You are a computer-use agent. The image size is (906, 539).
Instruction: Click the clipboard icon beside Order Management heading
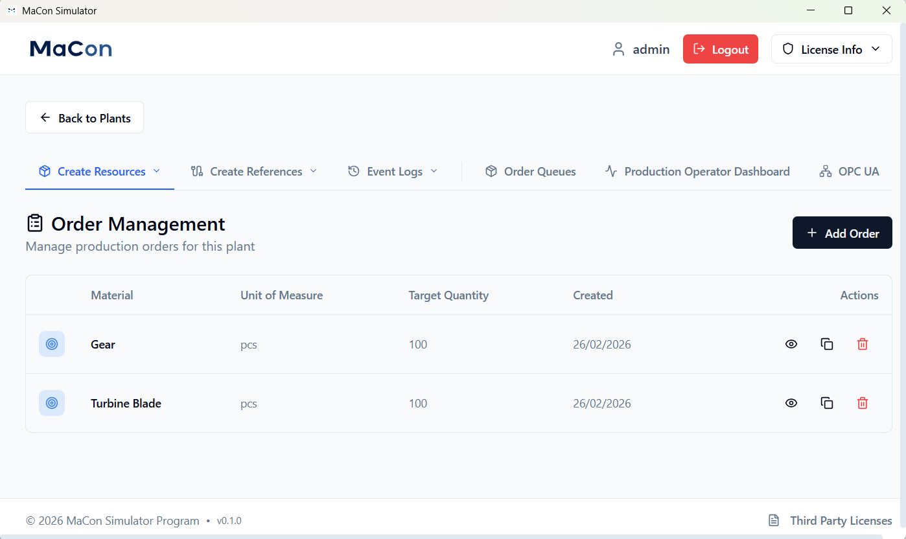pyautogui.click(x=34, y=222)
